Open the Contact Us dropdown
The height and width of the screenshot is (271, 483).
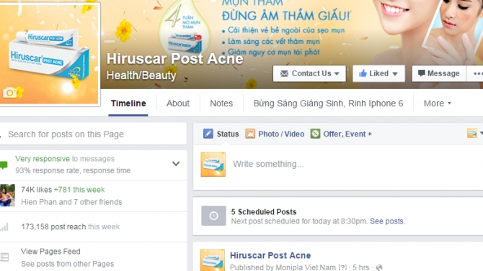(309, 73)
